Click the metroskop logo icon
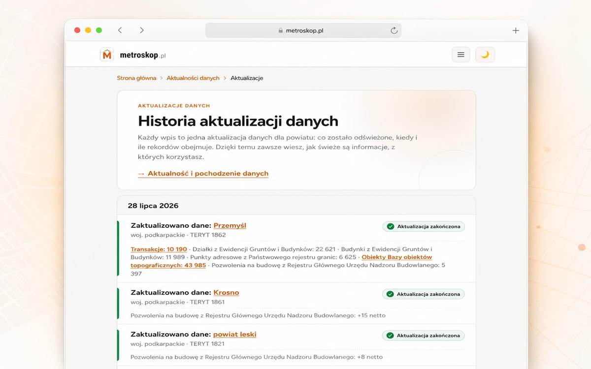 tap(107, 55)
